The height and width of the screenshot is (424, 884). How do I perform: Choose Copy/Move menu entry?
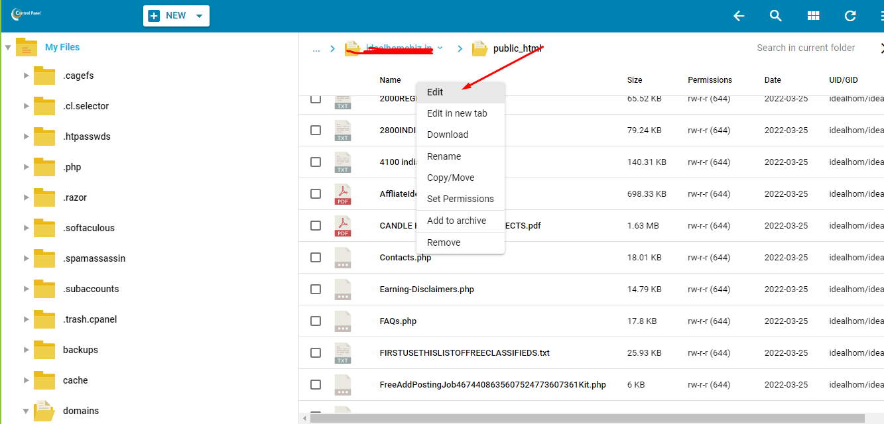click(460, 178)
